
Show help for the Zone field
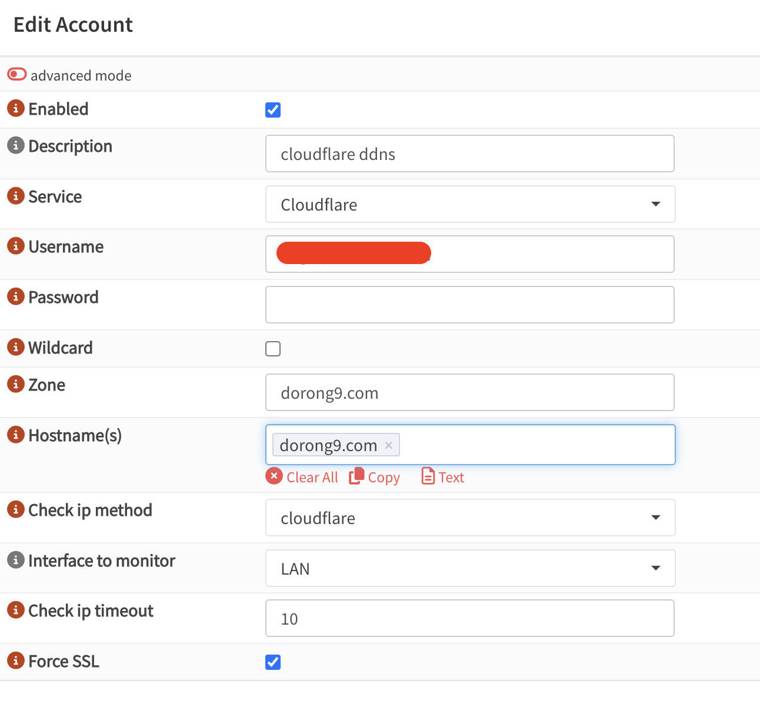click(x=16, y=385)
